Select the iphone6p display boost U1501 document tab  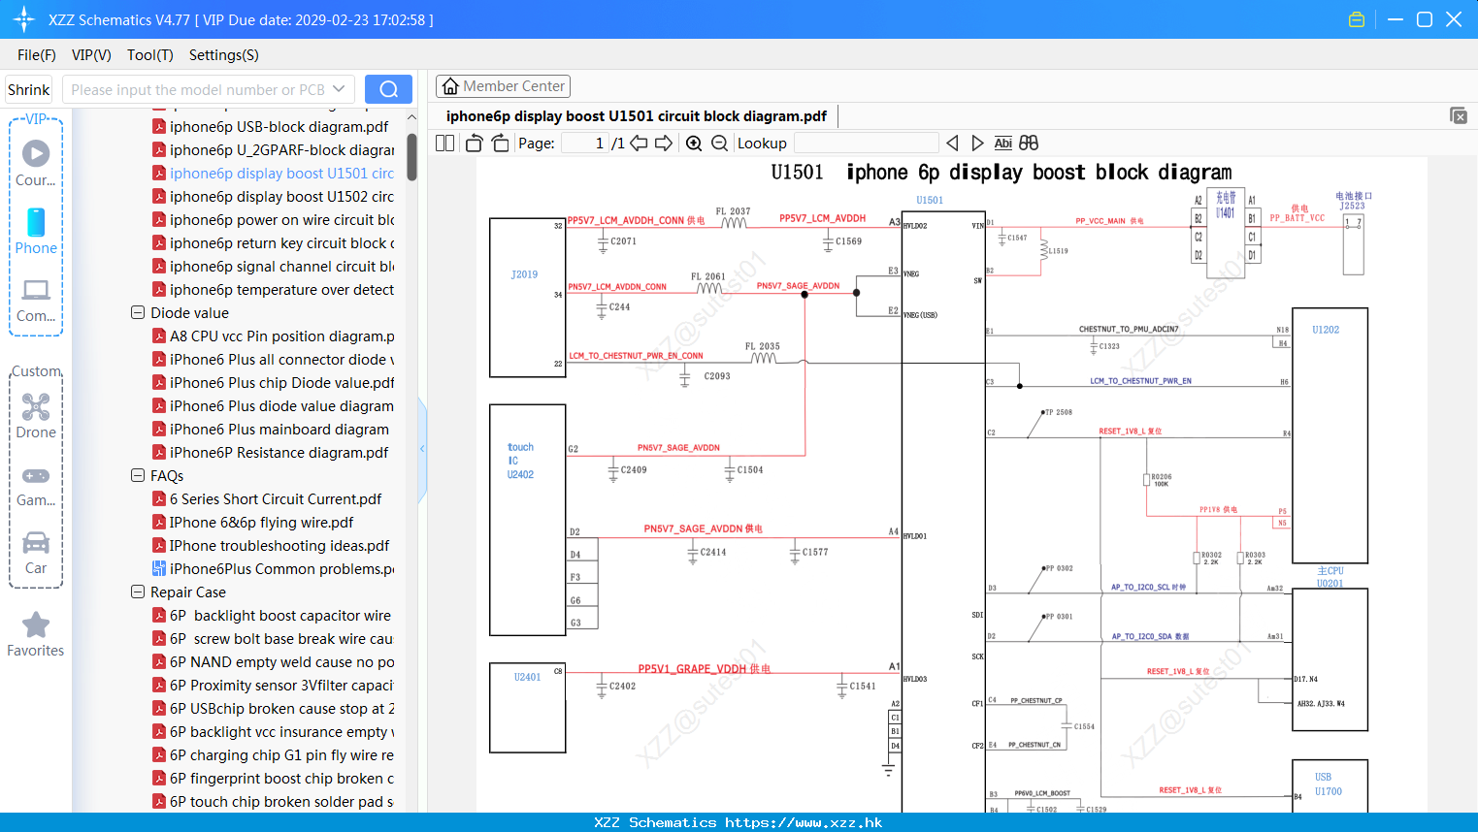(637, 115)
